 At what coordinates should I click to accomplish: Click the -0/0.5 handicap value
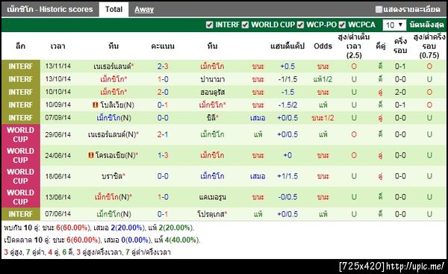287,197
